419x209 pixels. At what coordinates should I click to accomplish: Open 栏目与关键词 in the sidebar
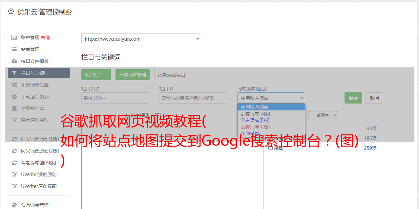click(39, 73)
